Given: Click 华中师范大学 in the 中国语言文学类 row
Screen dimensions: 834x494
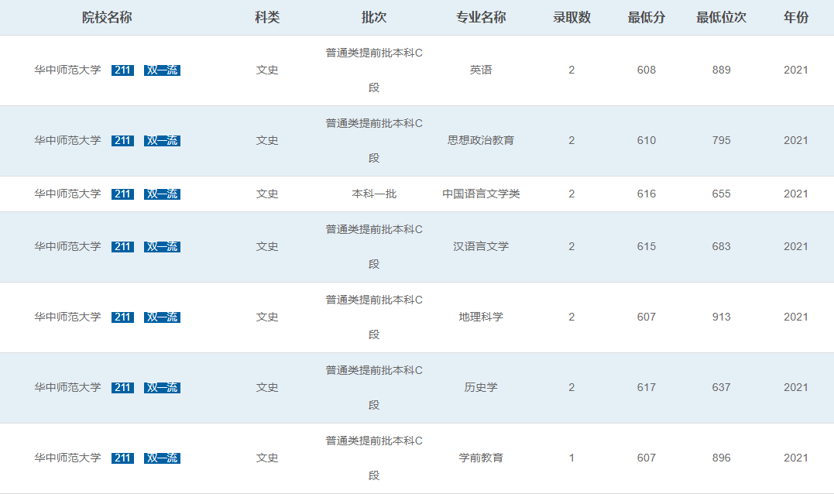Looking at the screenshot, I should (67, 194).
